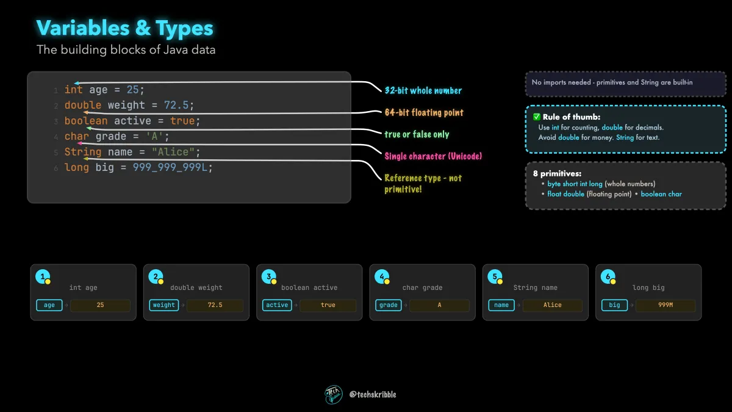Screen dimensions: 732x412
Task: Click 'Use int for counting, double for decimals.' line
Action: click(x=601, y=128)
